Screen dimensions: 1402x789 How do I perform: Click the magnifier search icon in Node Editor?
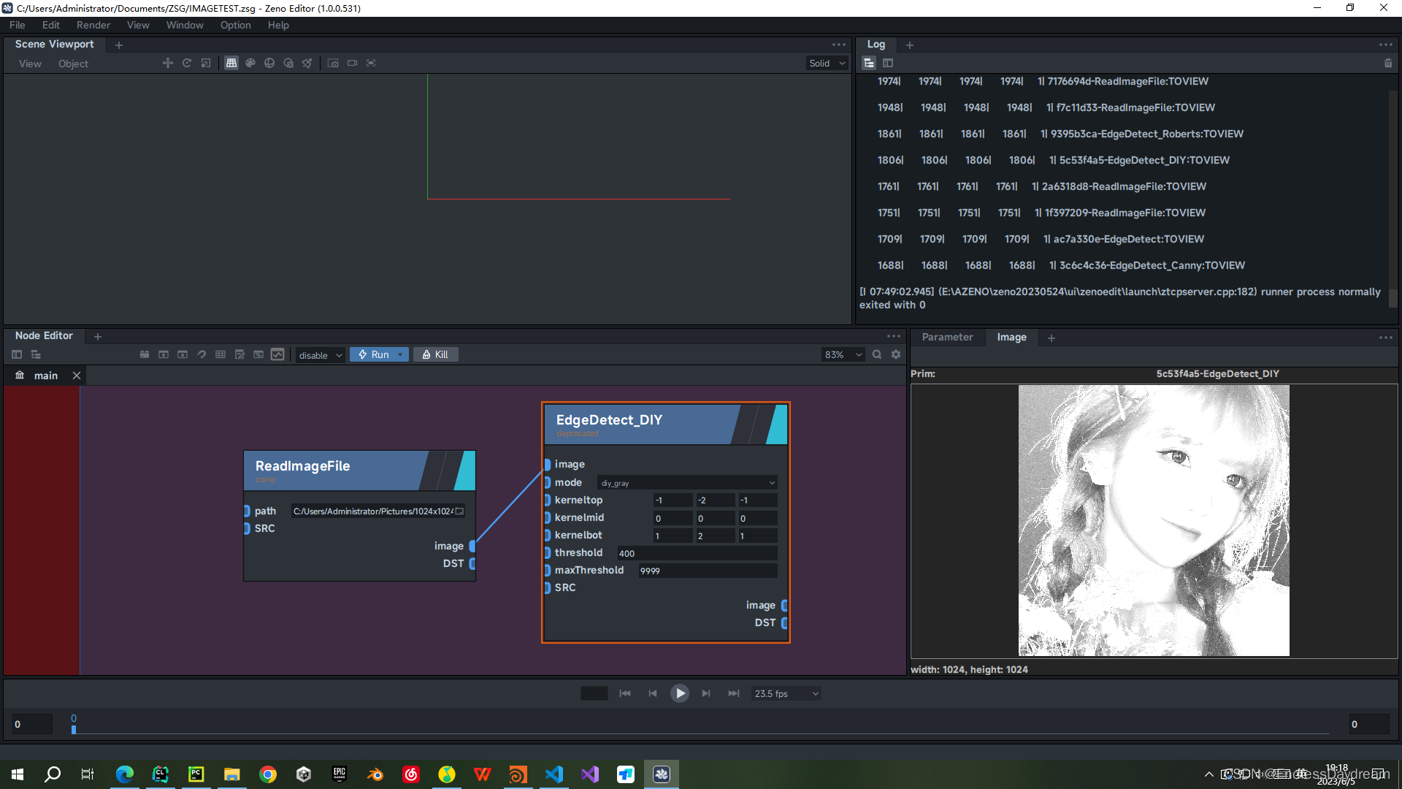(877, 354)
